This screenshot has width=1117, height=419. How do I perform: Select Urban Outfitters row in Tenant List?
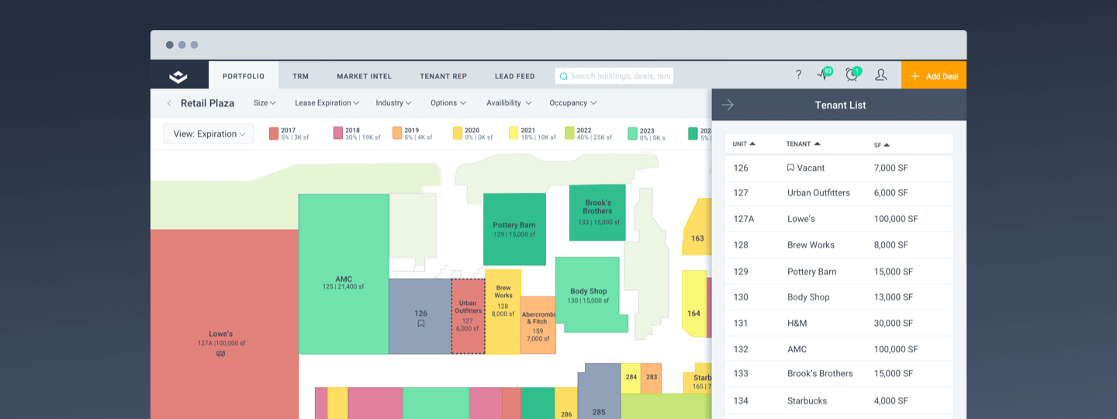[x=839, y=193]
